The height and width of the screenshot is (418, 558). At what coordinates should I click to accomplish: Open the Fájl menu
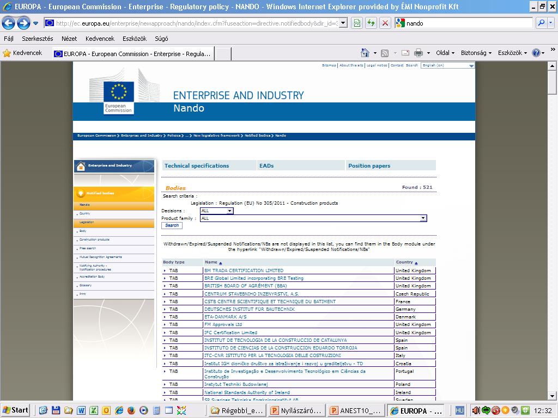point(9,39)
